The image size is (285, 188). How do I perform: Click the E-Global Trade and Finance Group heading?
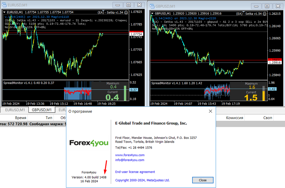pyautogui.click(x=151, y=123)
